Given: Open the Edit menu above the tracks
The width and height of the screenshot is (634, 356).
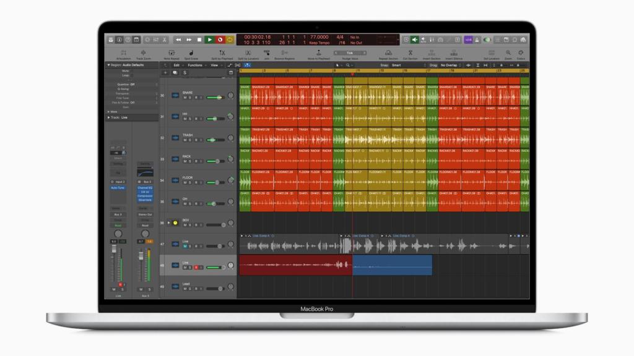Looking at the screenshot, I should pyautogui.click(x=178, y=64).
